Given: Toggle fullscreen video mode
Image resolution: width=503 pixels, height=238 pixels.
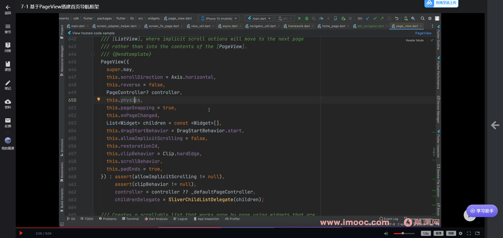Looking at the screenshot, I should click(469, 234).
